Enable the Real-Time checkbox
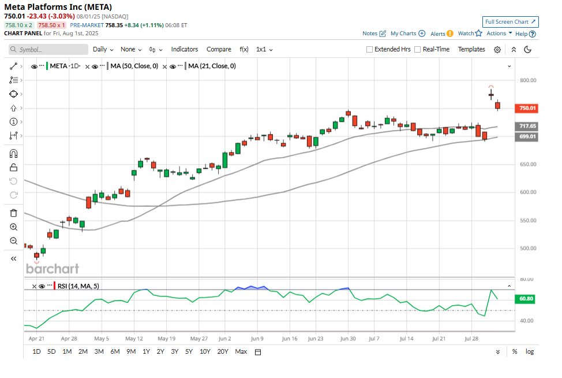The height and width of the screenshot is (378, 562). click(x=418, y=50)
